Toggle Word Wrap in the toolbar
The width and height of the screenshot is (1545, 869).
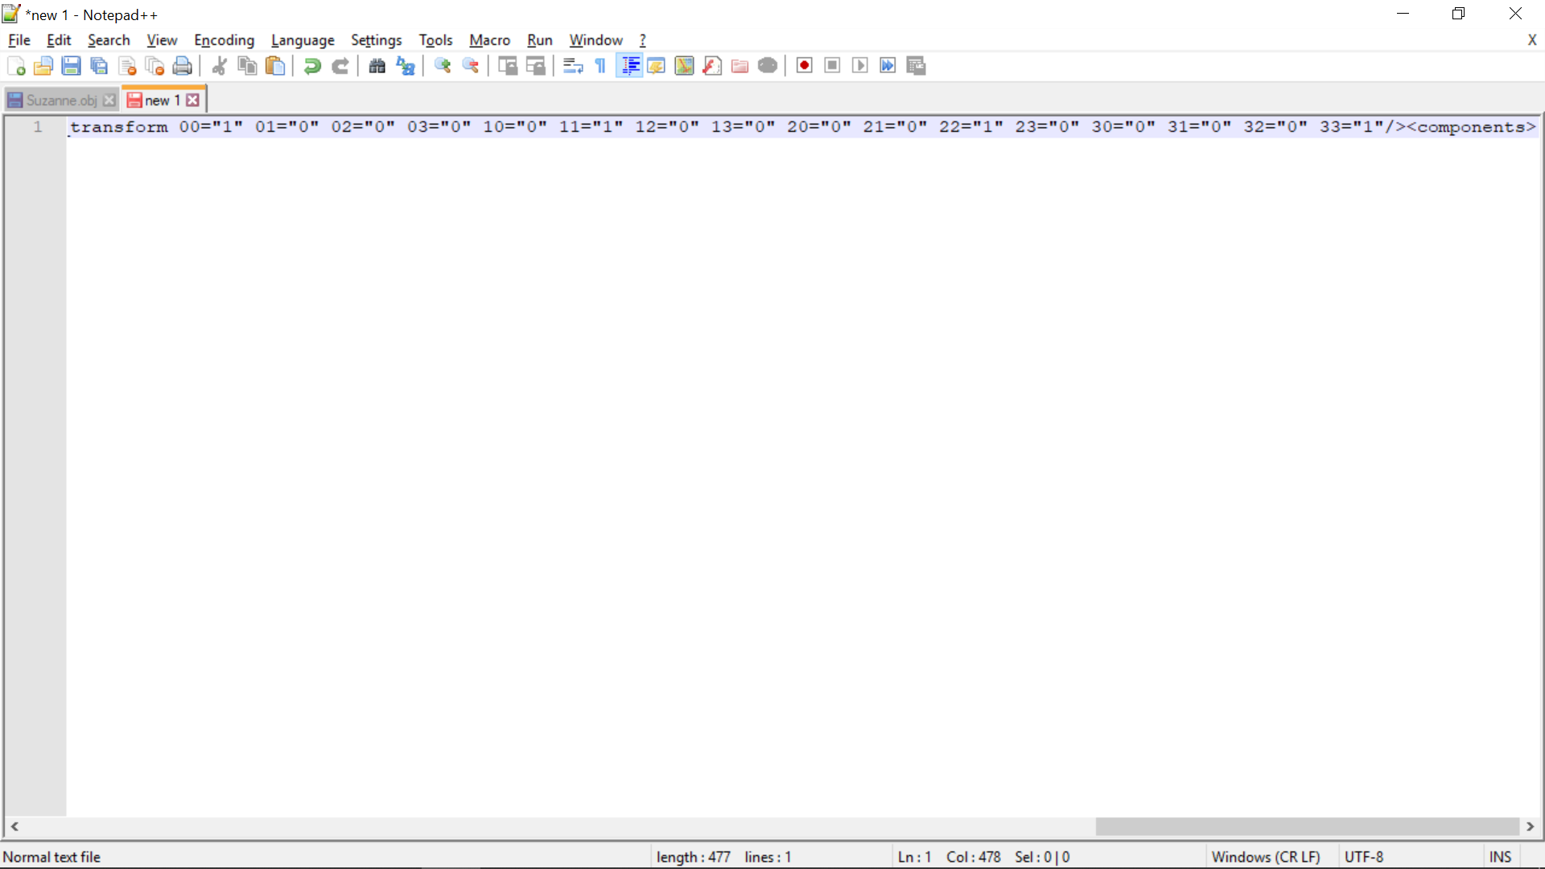[x=573, y=66]
